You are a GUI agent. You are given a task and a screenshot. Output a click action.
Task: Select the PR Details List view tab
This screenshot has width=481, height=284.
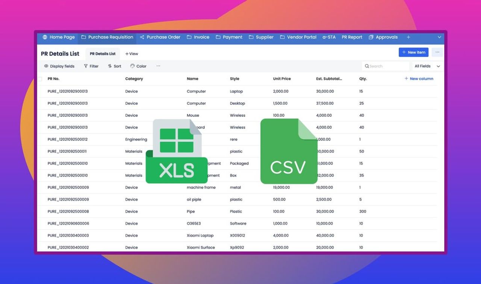103,54
